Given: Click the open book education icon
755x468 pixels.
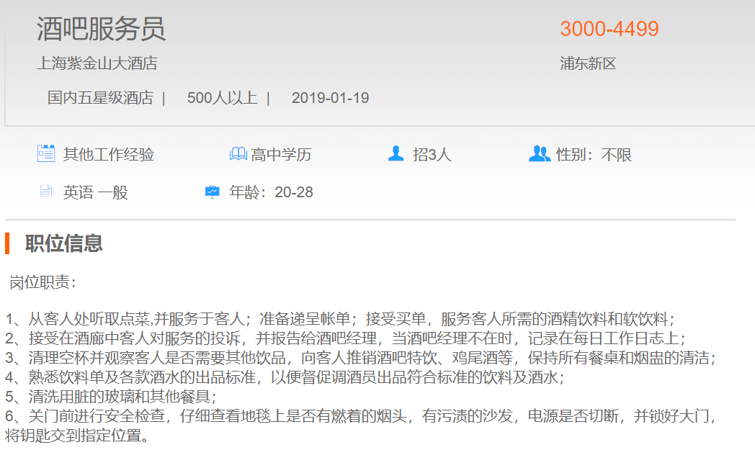Looking at the screenshot, I should pyautogui.click(x=238, y=154).
